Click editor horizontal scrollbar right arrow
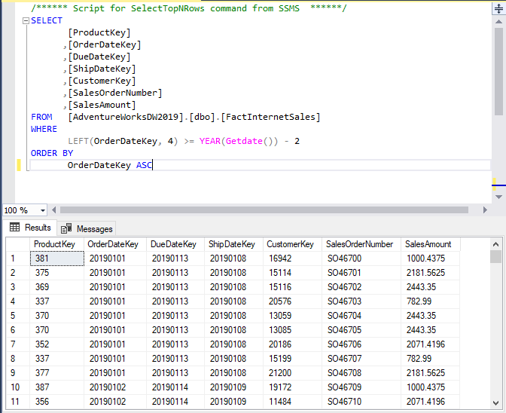 [485, 210]
